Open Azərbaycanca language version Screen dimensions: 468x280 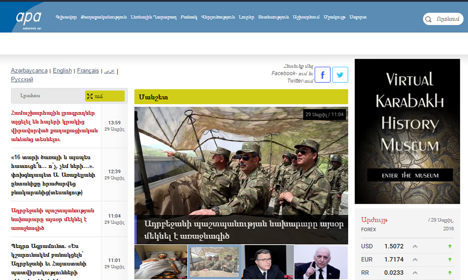click(x=29, y=70)
